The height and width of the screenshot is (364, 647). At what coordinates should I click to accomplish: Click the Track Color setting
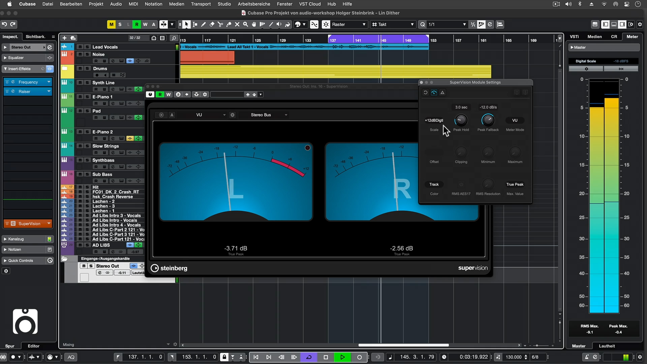[434, 184]
